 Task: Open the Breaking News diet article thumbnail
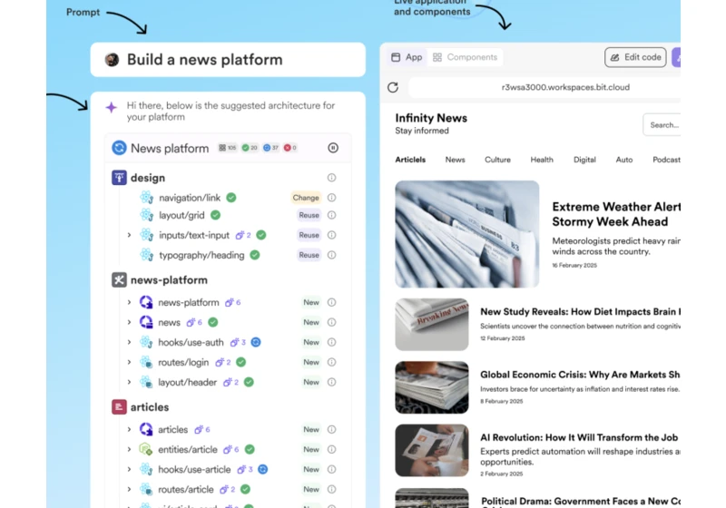pyautogui.click(x=432, y=325)
